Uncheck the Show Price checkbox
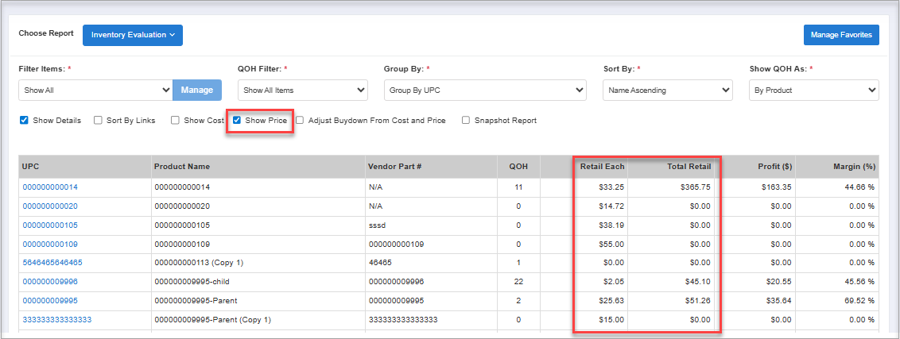Screen dimensions: 900x339 [x=237, y=121]
